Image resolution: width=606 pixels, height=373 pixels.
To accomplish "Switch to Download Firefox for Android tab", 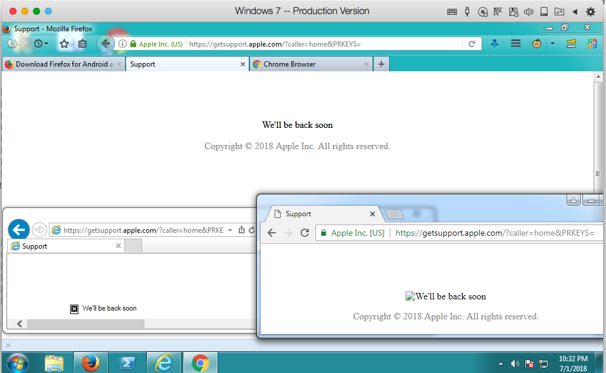I will [x=63, y=64].
